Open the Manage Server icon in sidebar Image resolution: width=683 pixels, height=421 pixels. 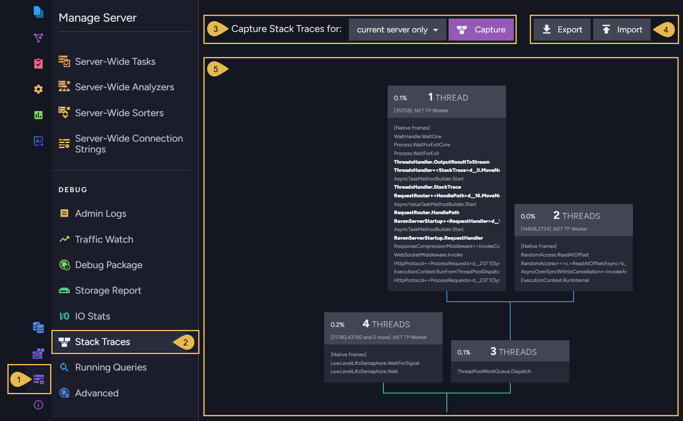[x=39, y=380]
